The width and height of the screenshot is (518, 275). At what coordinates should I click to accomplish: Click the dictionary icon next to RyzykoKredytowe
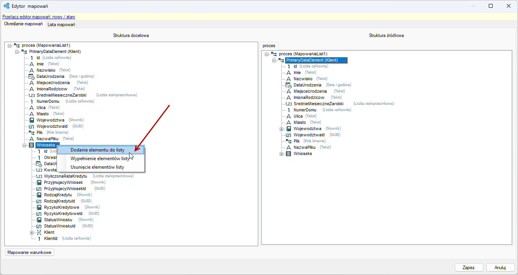39,207
